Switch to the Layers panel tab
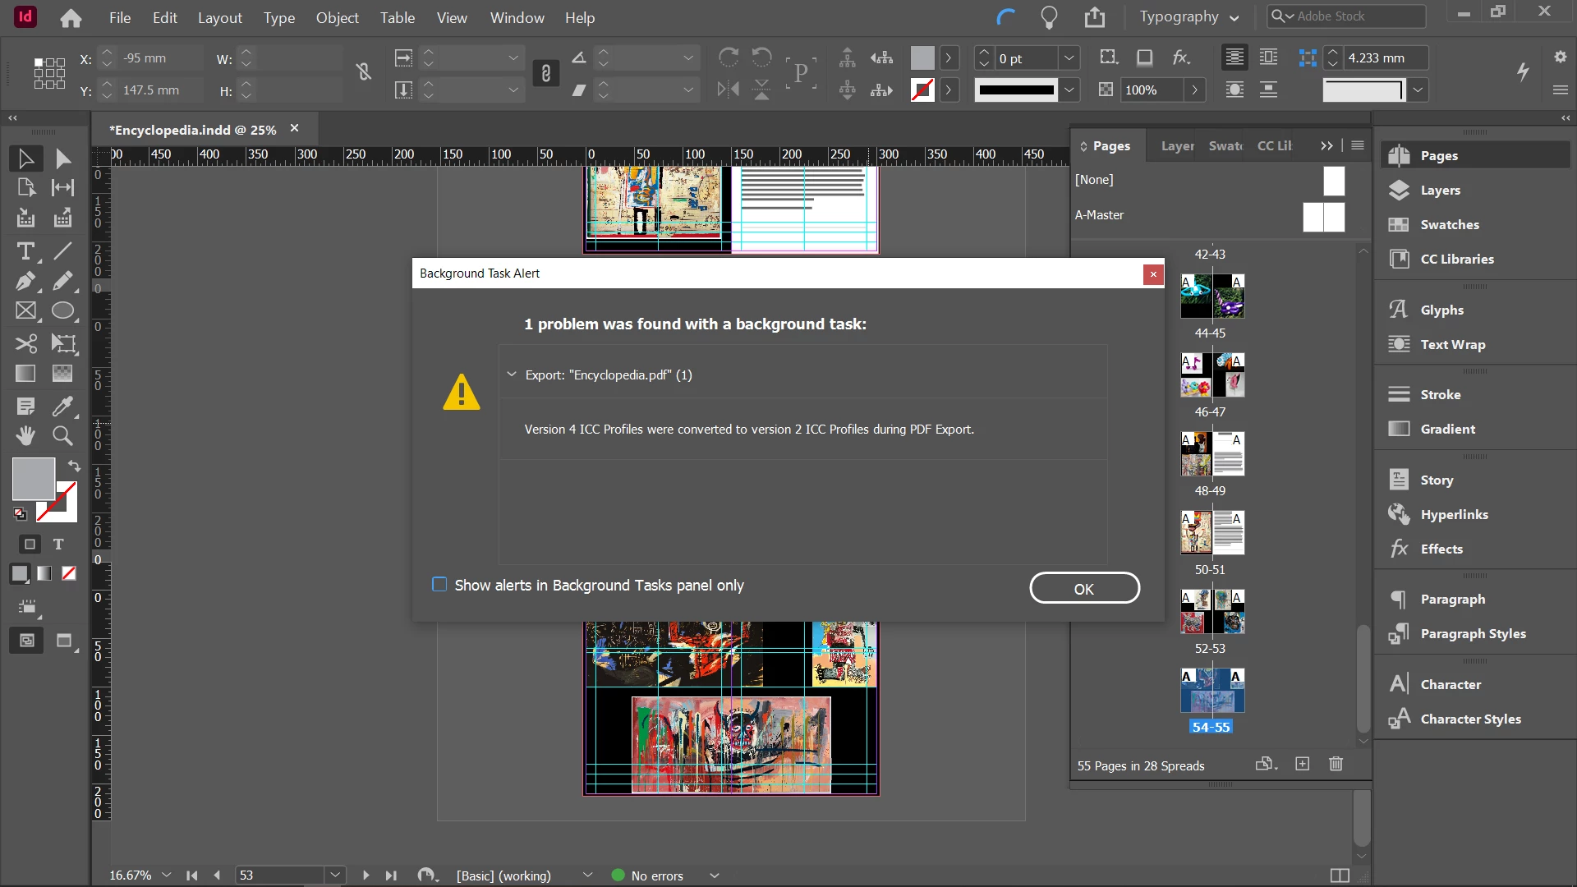Image resolution: width=1577 pixels, height=887 pixels. tap(1177, 145)
